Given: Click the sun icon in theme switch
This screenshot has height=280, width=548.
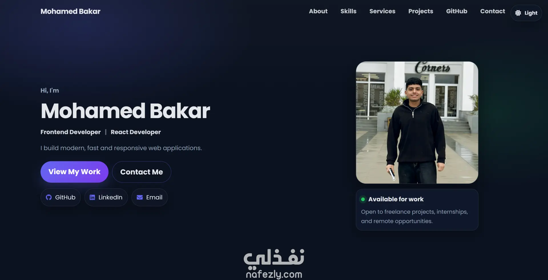Looking at the screenshot, I should click(x=518, y=13).
